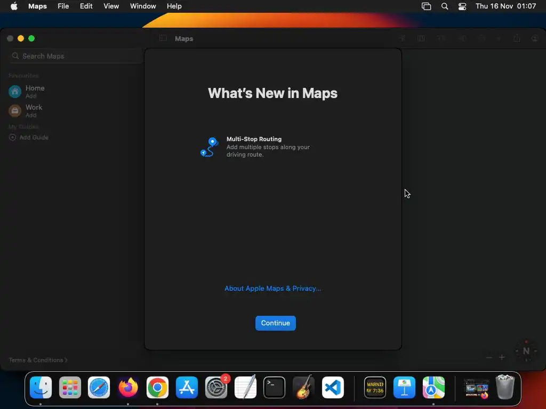The image size is (546, 409).
Task: Open Launchpad from the Dock
Action: 70,388
